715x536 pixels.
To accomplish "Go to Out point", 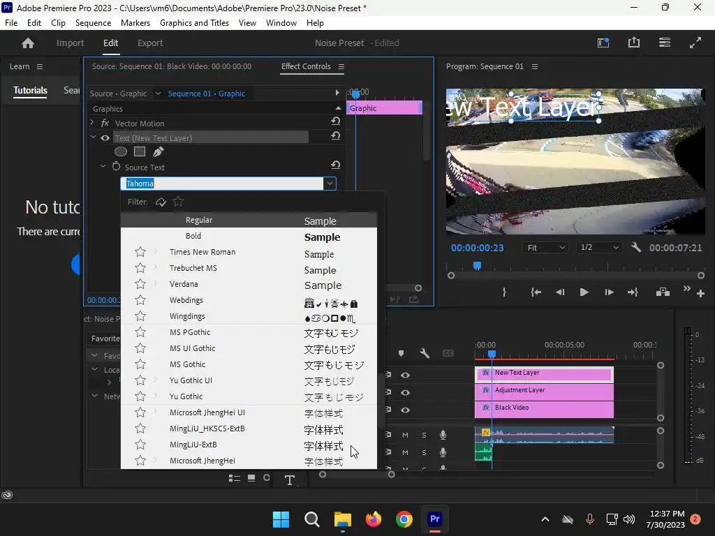I will click(633, 292).
